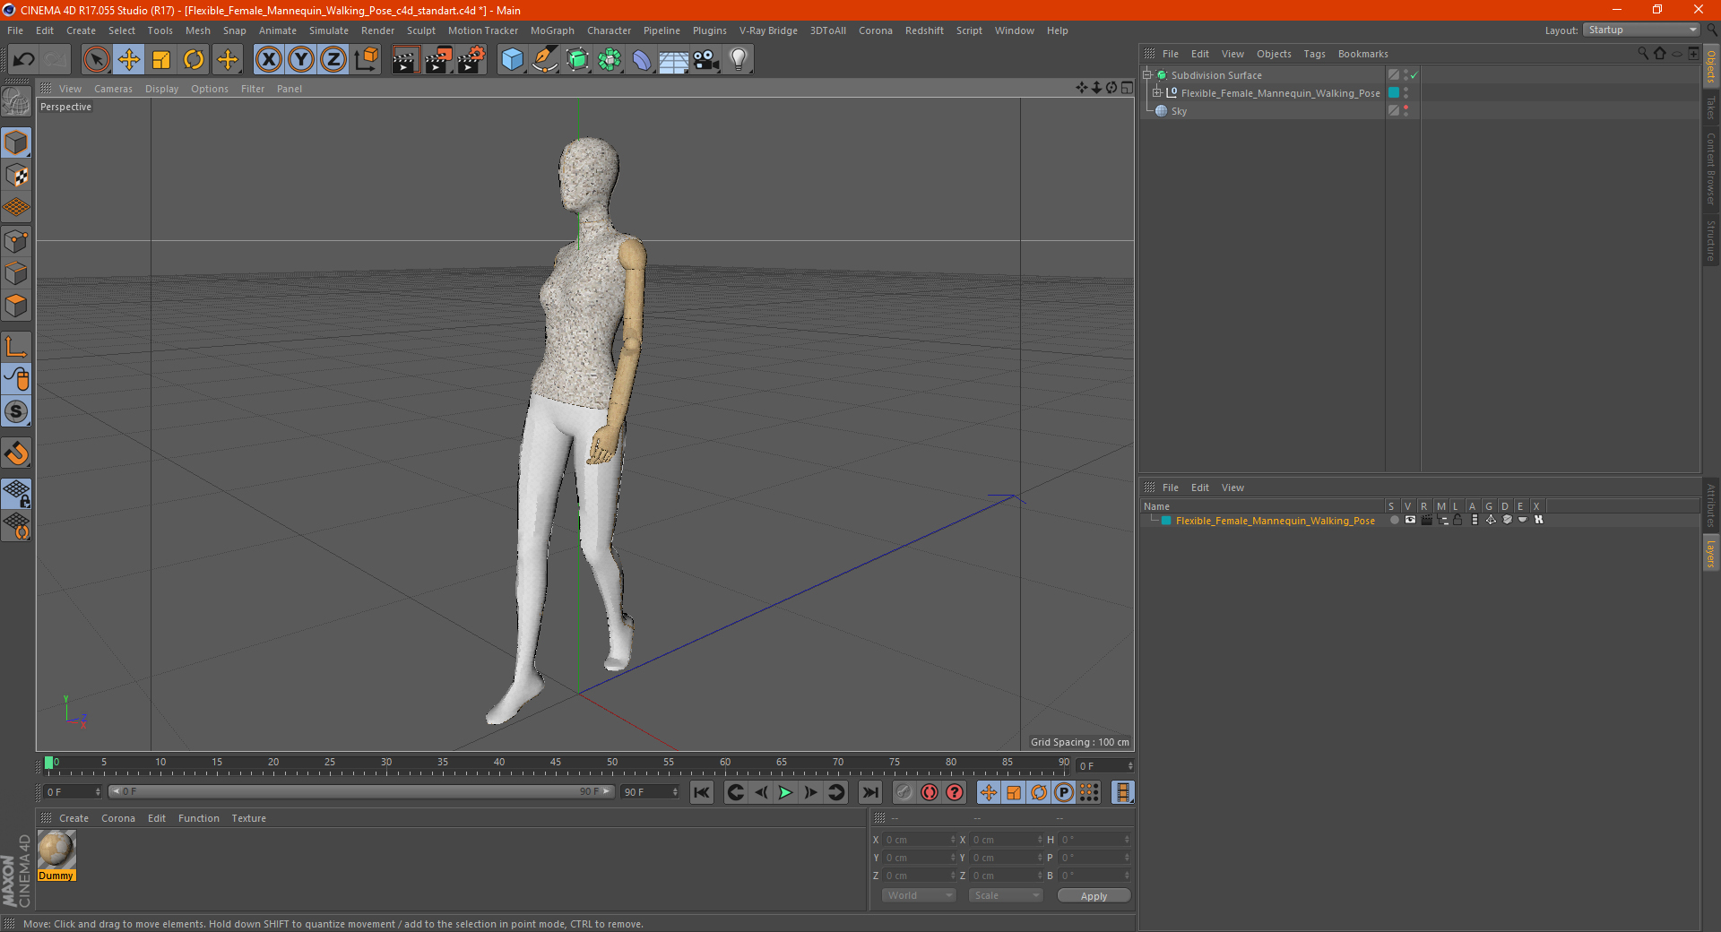This screenshot has width=1721, height=932.
Task: Render the current view clapperboard icon
Action: [406, 60]
